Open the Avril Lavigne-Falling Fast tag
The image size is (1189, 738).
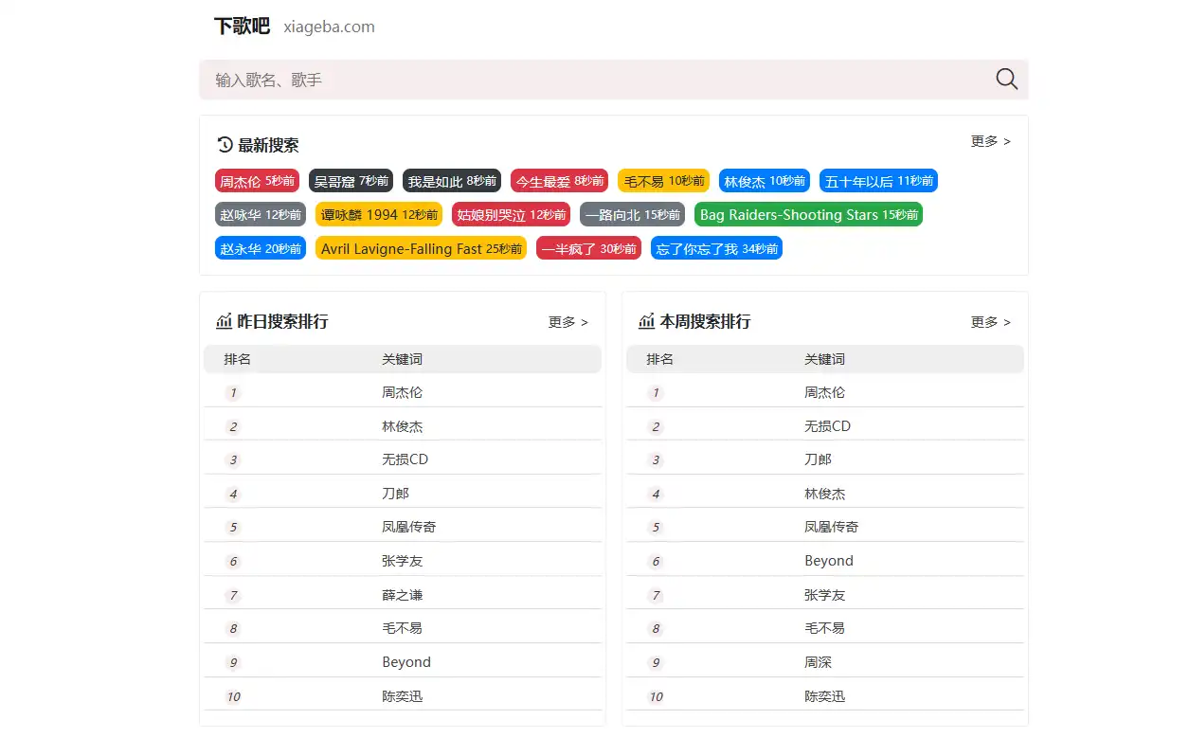click(421, 249)
